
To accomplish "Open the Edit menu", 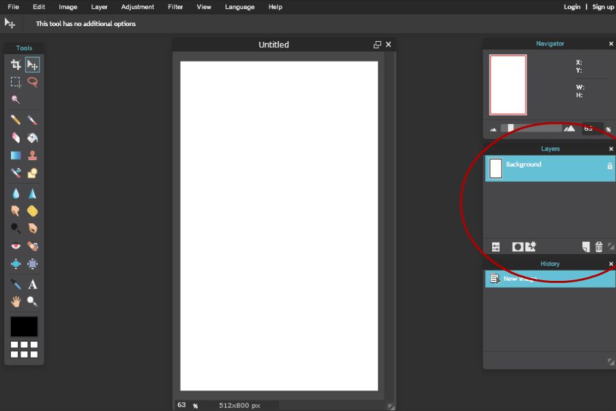I will pos(39,7).
